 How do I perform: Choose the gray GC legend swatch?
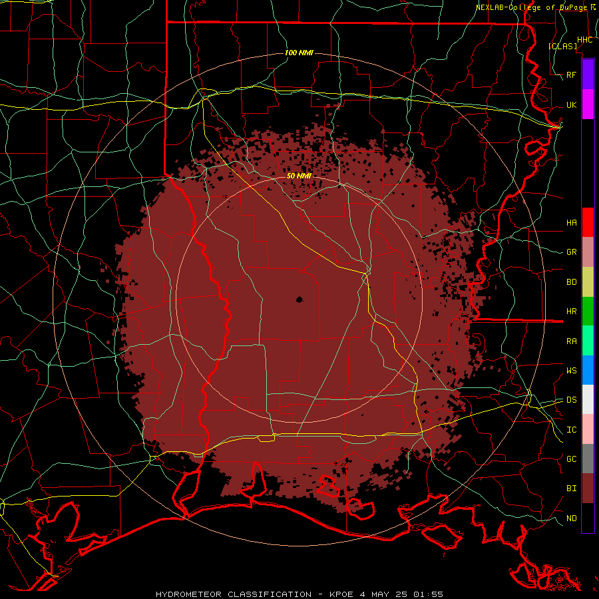click(588, 459)
